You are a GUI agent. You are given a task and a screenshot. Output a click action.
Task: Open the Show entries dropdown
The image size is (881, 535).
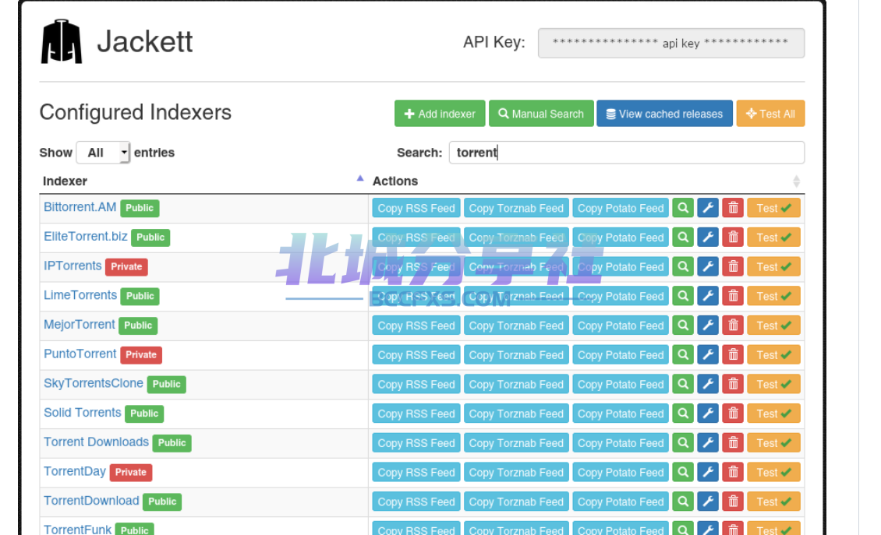104,153
